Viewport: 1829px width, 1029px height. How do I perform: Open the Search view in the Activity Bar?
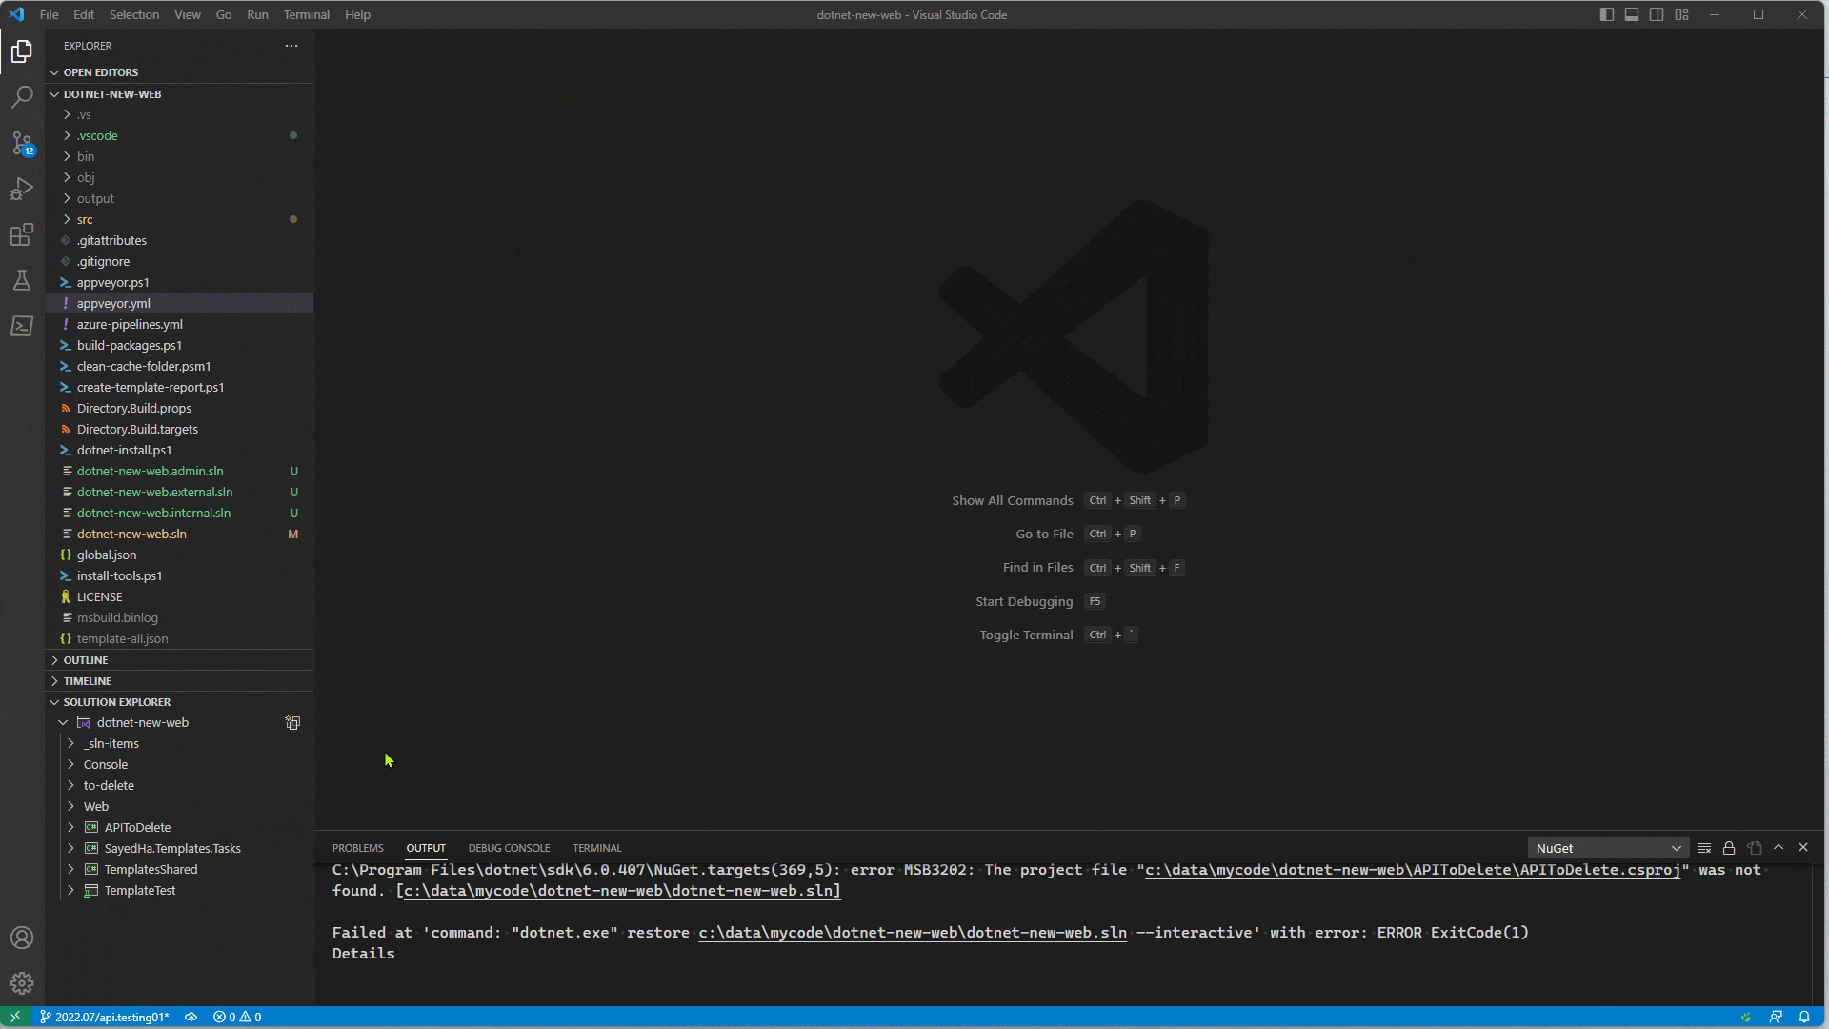point(23,96)
